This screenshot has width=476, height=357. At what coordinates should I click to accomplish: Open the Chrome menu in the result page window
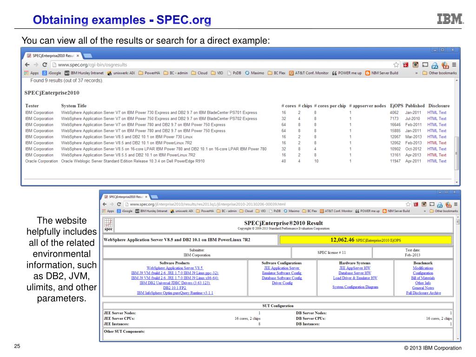pos(456,205)
